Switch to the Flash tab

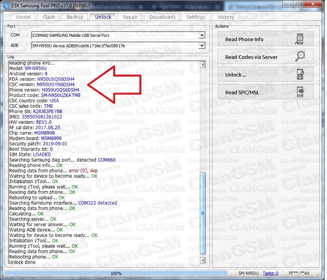[x=49, y=17]
